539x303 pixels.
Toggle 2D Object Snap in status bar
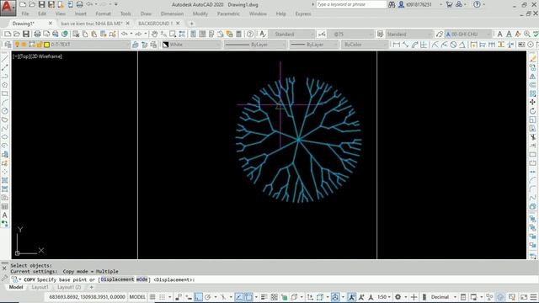(x=248, y=297)
